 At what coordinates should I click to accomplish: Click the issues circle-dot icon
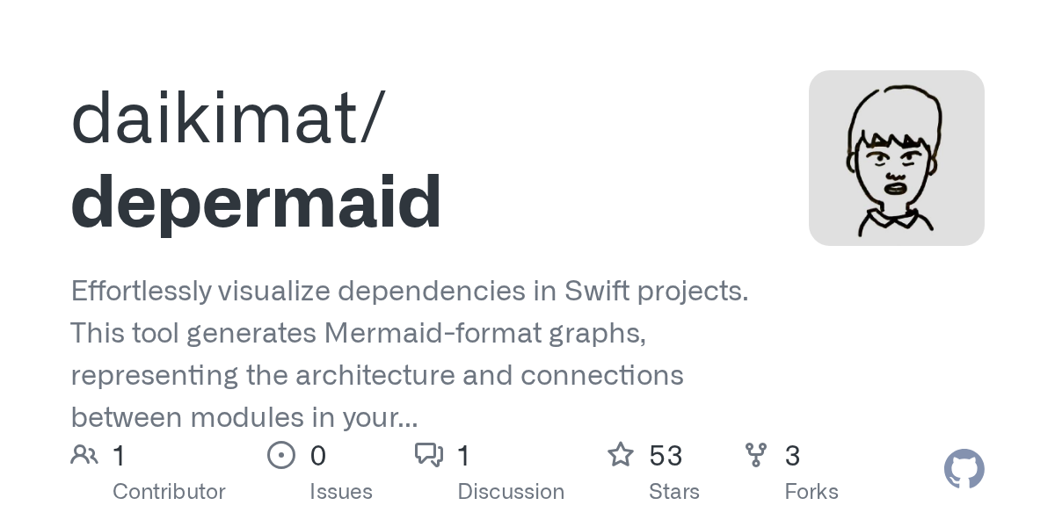[280, 455]
